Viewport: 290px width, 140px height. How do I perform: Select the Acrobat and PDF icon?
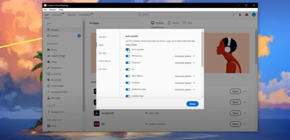coord(48,92)
